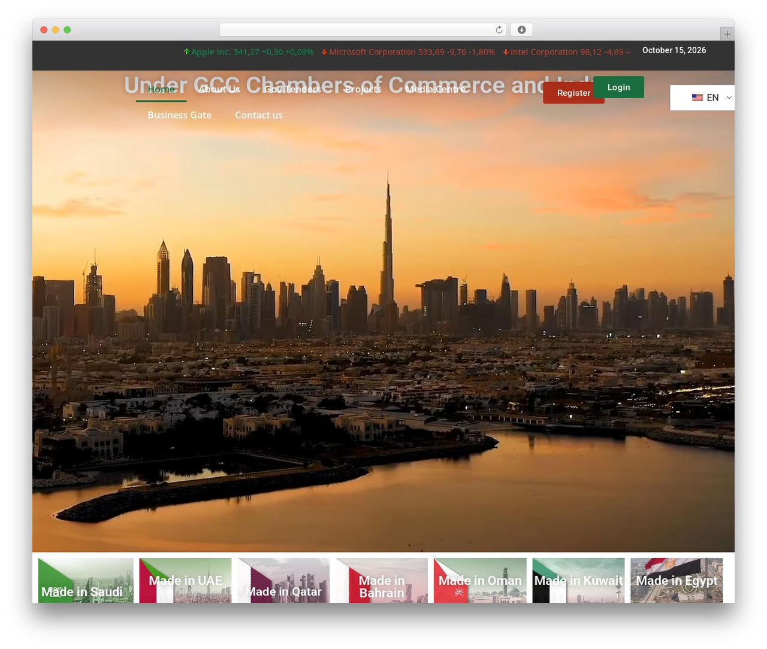
Task: Open the browser downloads icon
Action: (522, 30)
